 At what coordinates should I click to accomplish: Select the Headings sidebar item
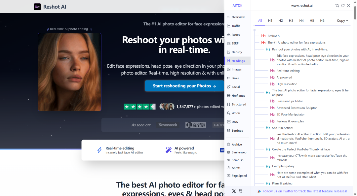(237, 61)
